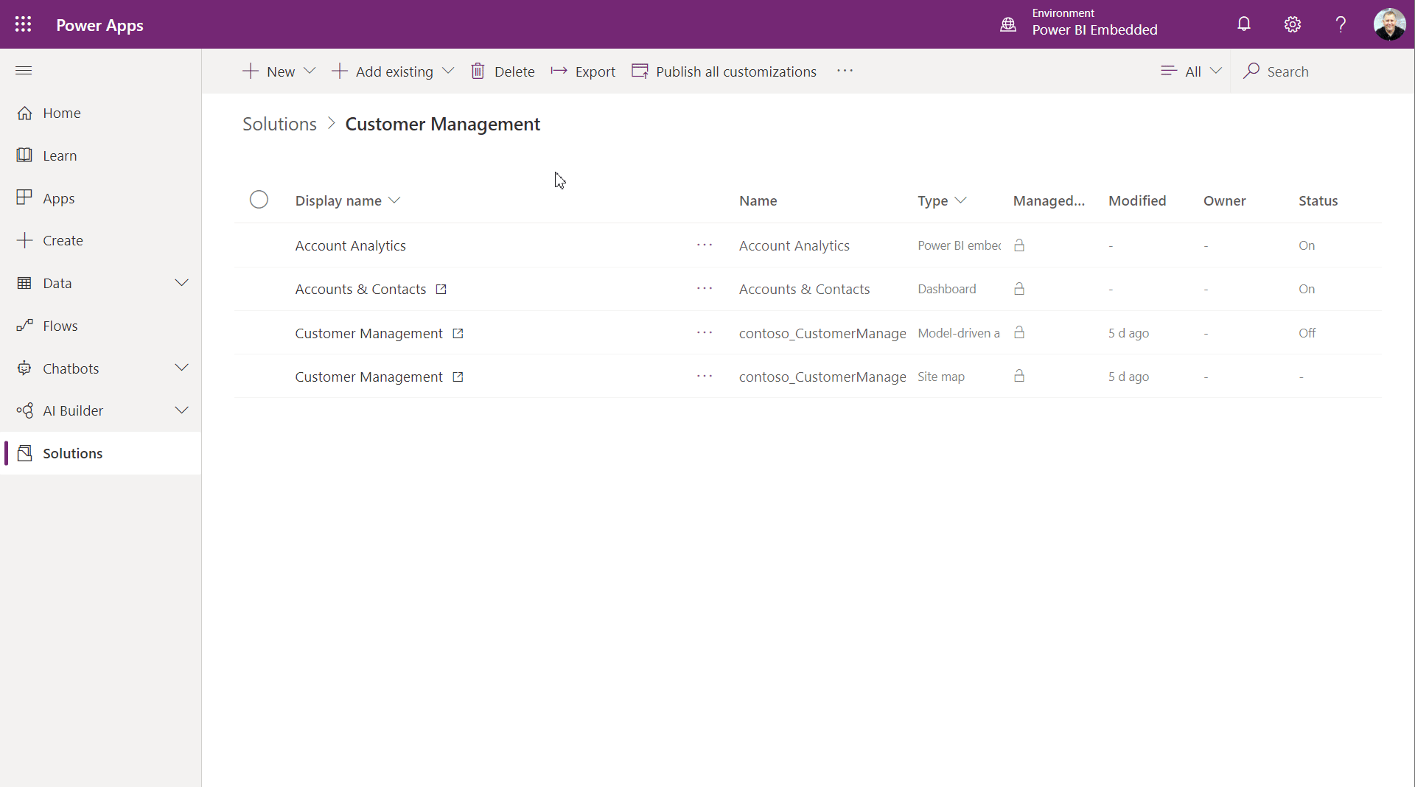Go to Flows in the sidebar
Image resolution: width=1415 pixels, height=787 pixels.
pyautogui.click(x=60, y=326)
